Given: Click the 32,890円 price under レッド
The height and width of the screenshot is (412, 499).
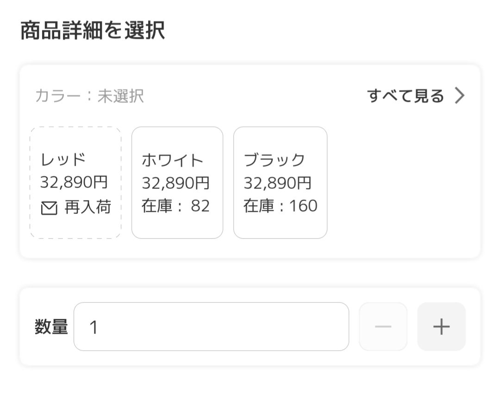Looking at the screenshot, I should [x=74, y=182].
